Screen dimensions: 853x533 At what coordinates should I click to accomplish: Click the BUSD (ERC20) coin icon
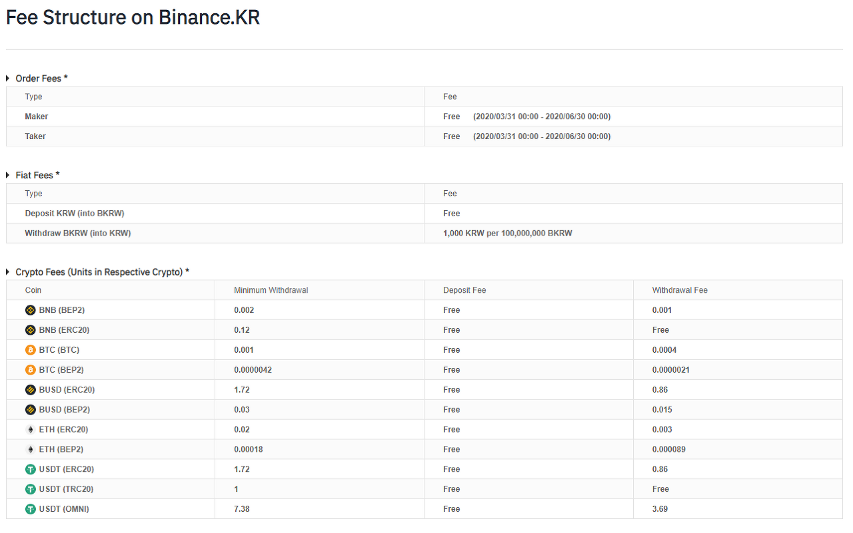[x=30, y=390]
